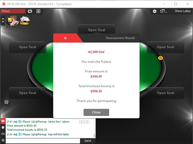
Task: Select the red chat bubble tab
Action: pyautogui.click(x=3, y=121)
